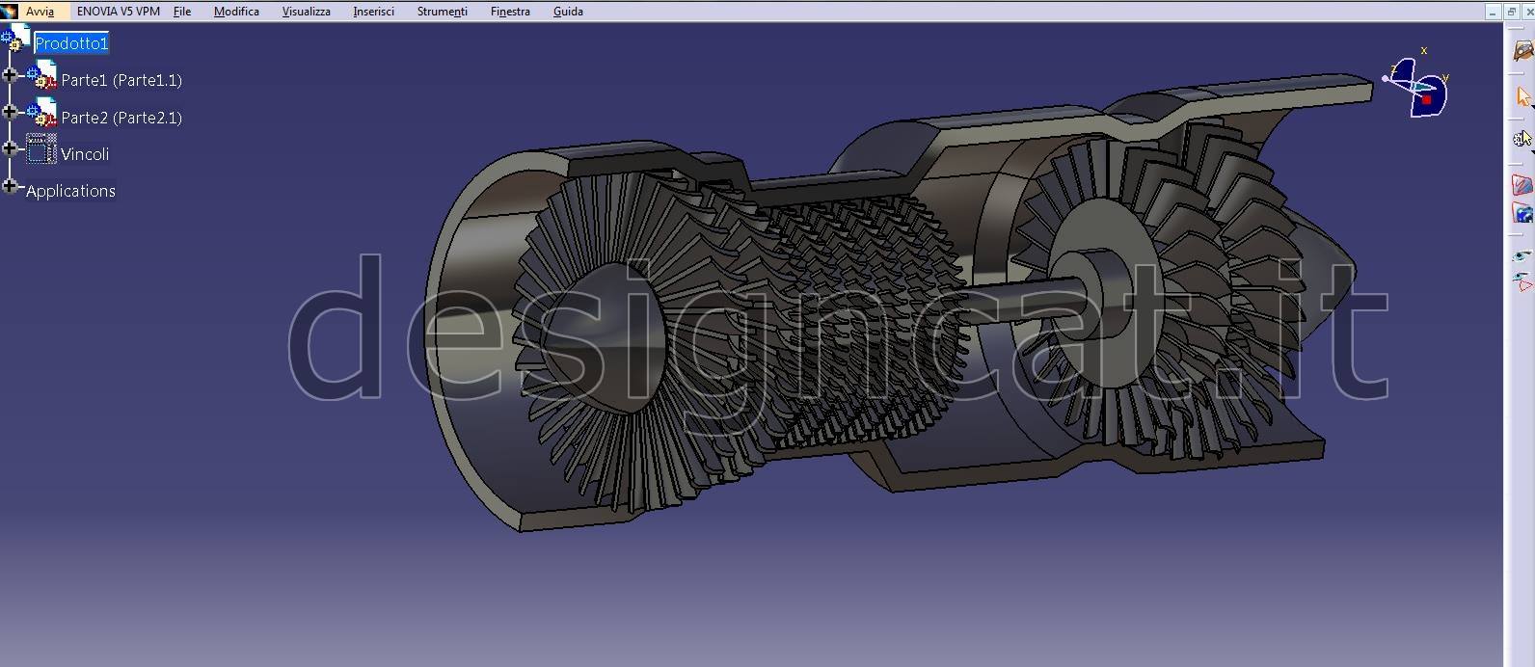Click the gear-with-cursor toolbar icon
Viewport: 1535px width, 667px height.
(x=1522, y=139)
